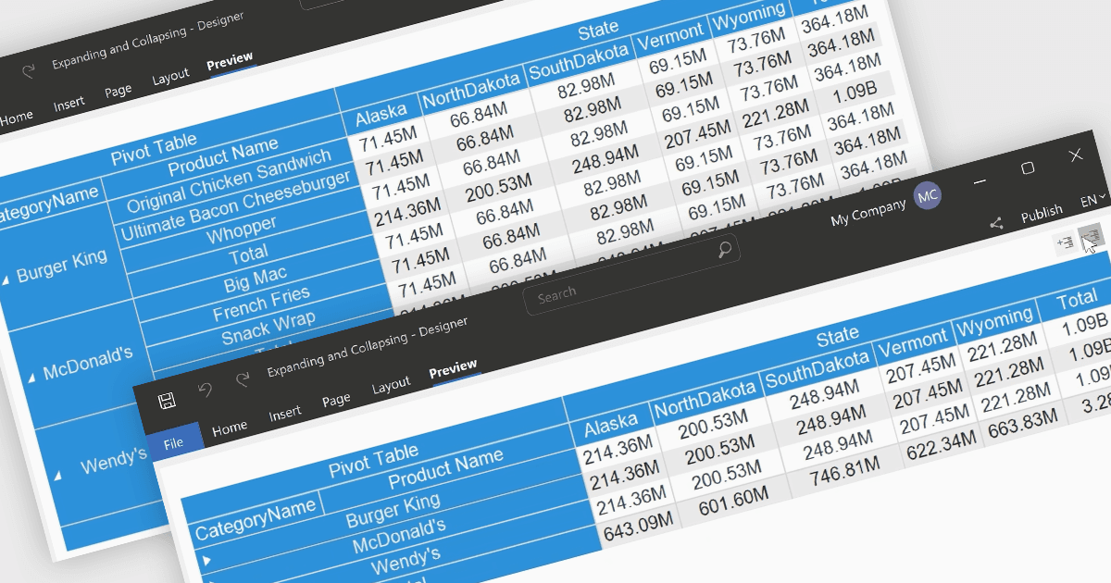The height and width of the screenshot is (583, 1111).
Task: Click the Save icon in the front Designer window
Action: coord(167,401)
